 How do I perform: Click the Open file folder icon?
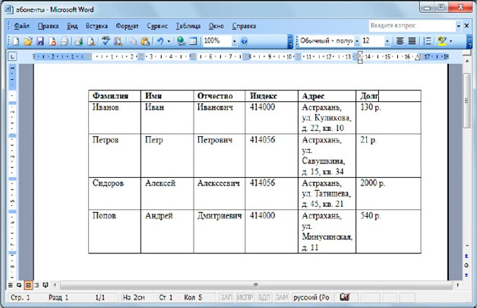(29, 40)
